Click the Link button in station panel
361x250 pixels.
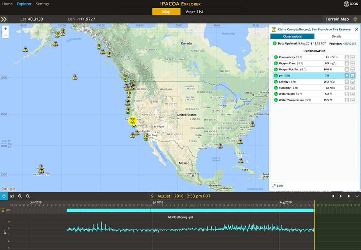click(278, 186)
